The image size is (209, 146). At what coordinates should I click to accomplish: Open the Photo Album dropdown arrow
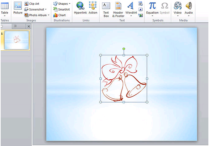(49, 15)
